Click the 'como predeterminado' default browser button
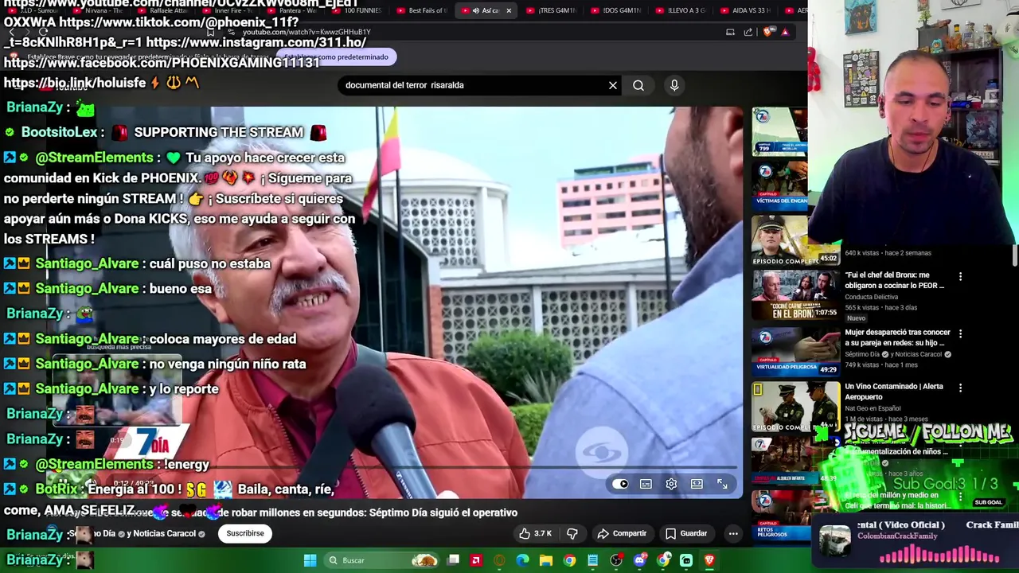The image size is (1019, 573). (338, 57)
